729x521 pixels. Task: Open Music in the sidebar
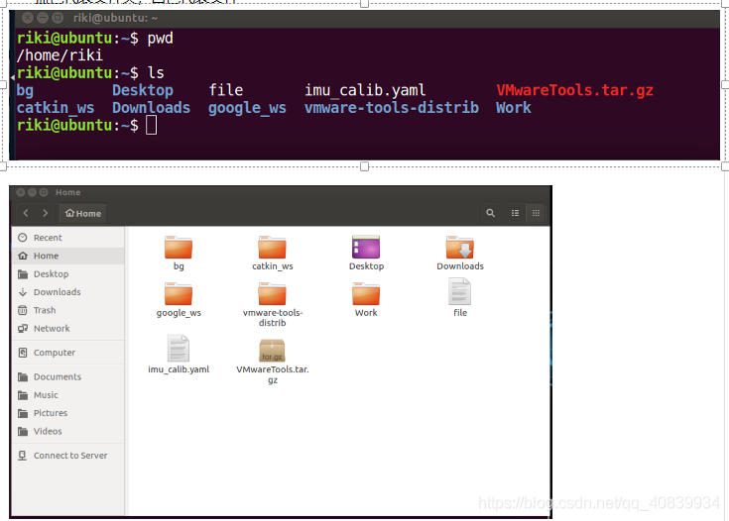[68, 394]
